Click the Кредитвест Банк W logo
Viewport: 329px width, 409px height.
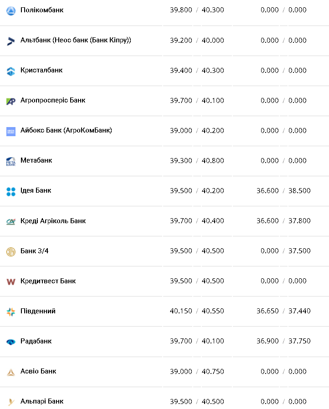click(11, 281)
